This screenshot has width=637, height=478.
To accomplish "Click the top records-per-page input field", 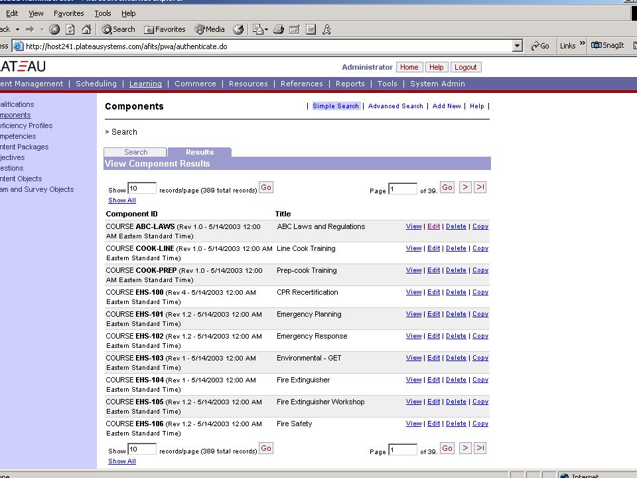I will pyautogui.click(x=142, y=188).
